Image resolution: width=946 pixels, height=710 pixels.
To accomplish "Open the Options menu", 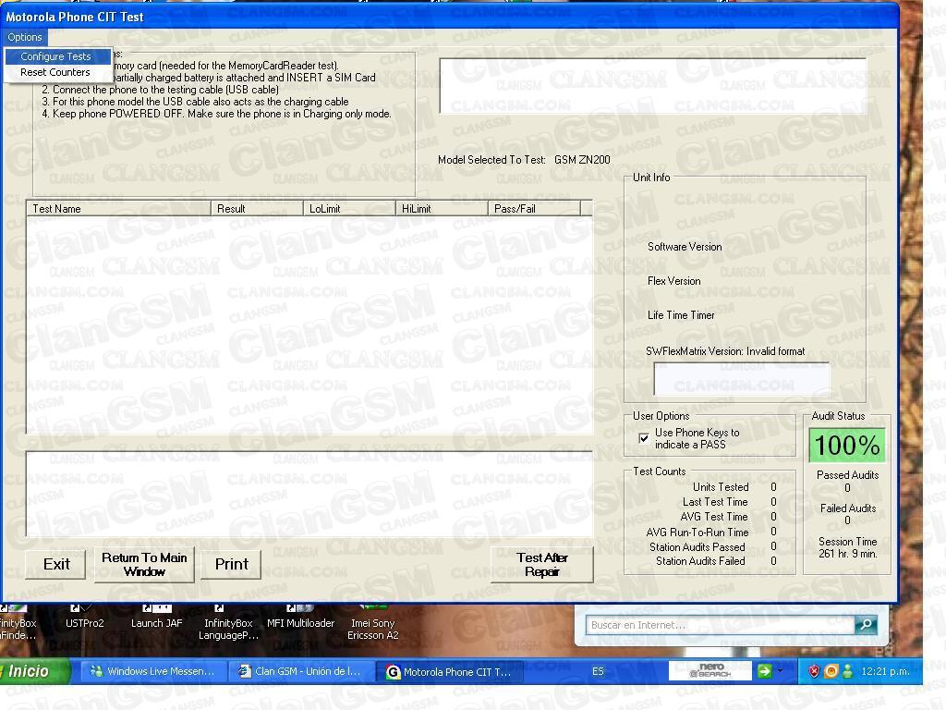I will click(25, 37).
